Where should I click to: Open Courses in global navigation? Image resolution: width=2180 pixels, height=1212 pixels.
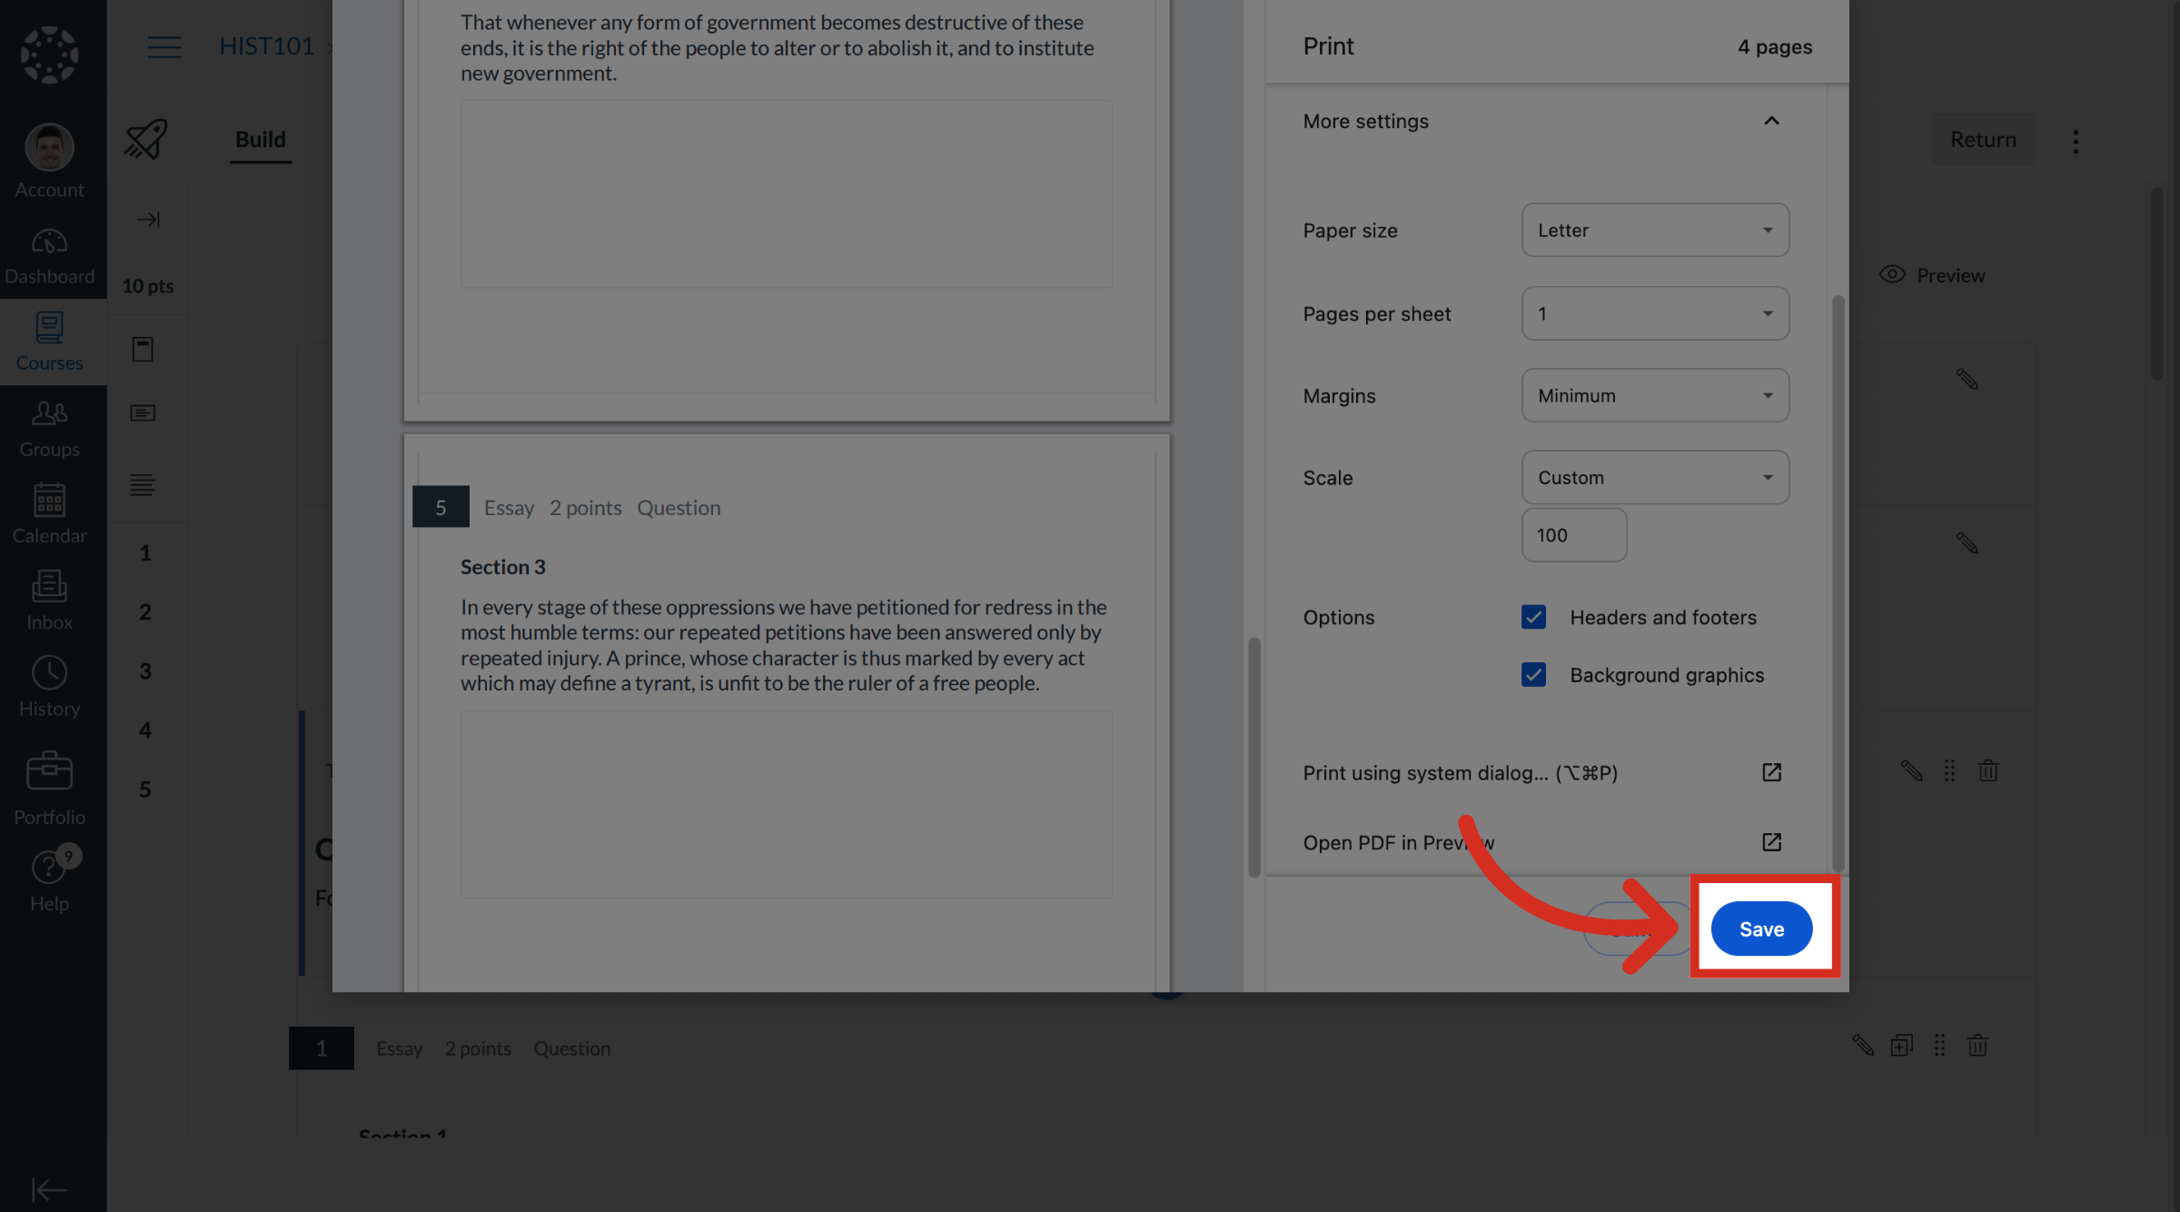pos(49,343)
